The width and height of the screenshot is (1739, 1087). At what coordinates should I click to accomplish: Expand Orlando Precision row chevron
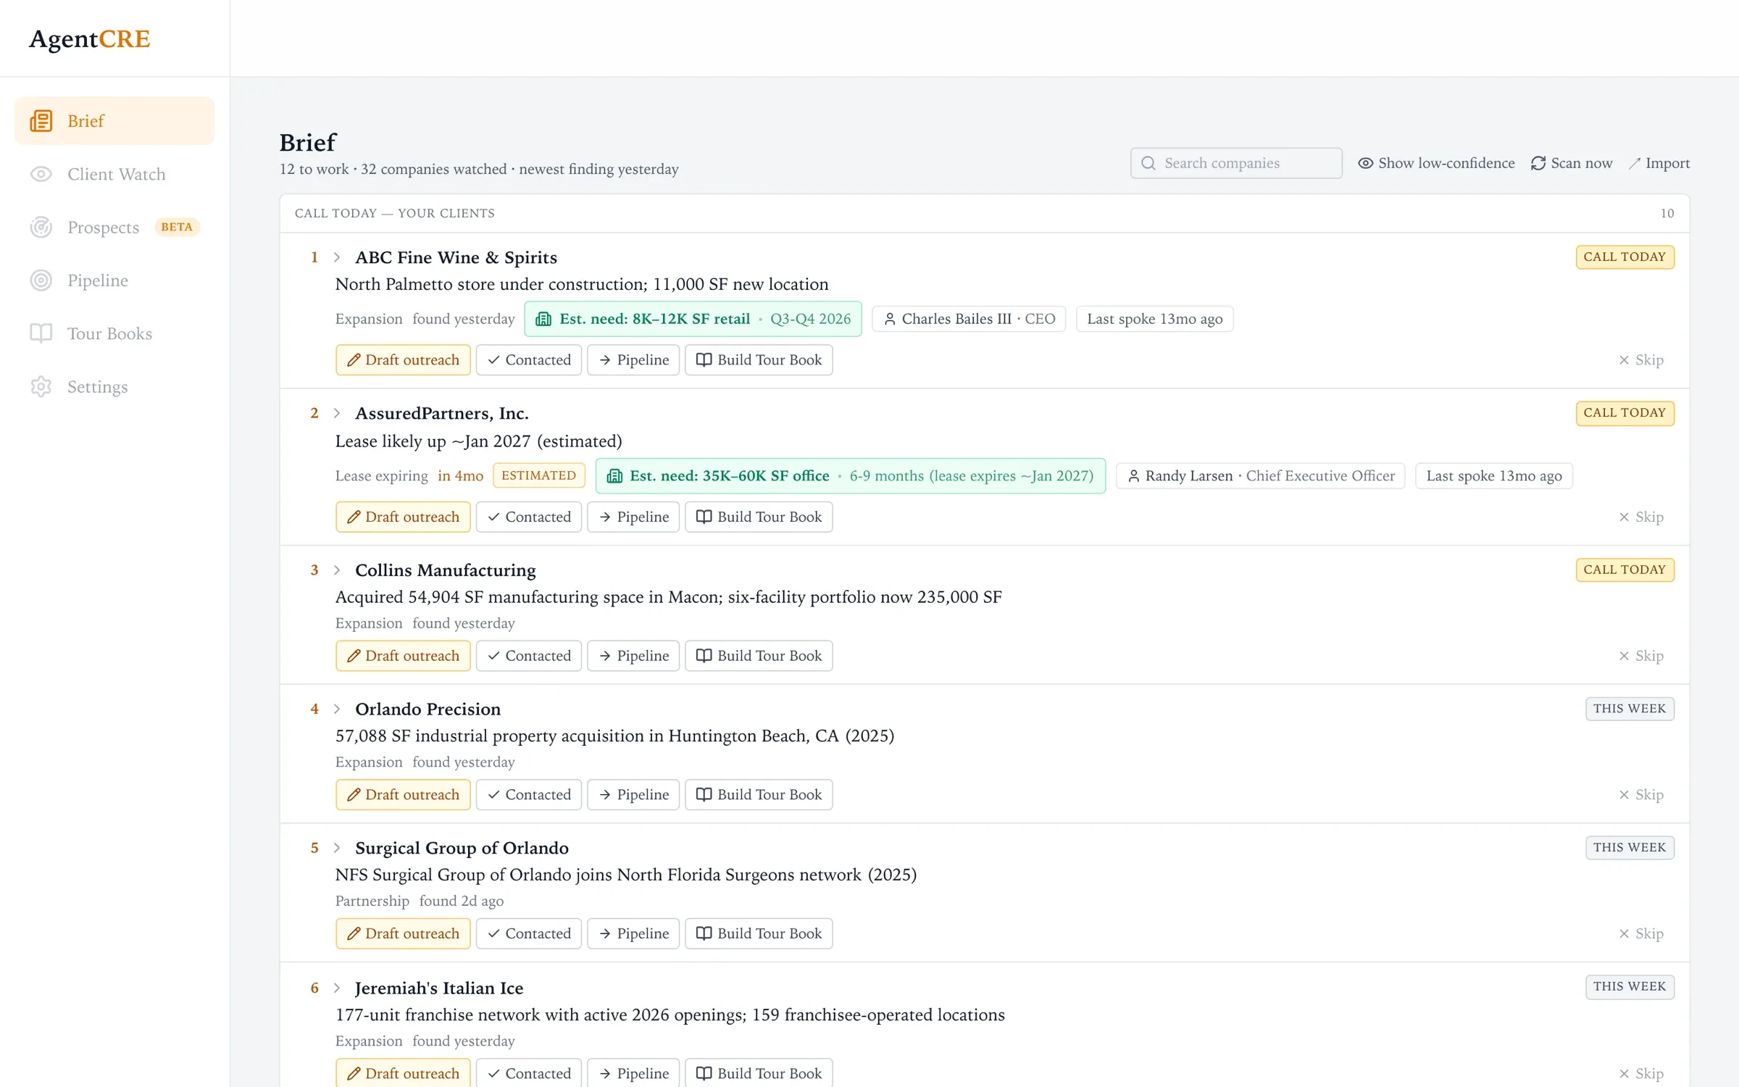[x=337, y=709]
